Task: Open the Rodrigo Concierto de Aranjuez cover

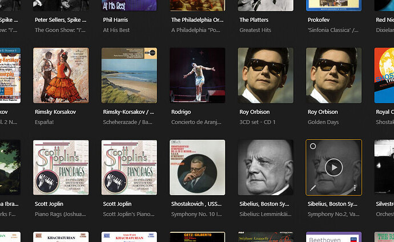Action: pyautogui.click(x=198, y=75)
